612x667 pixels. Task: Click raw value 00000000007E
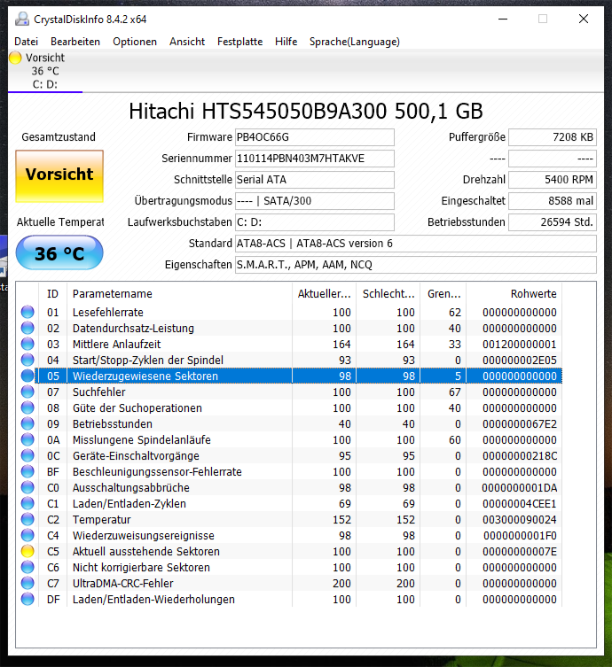[x=520, y=551]
